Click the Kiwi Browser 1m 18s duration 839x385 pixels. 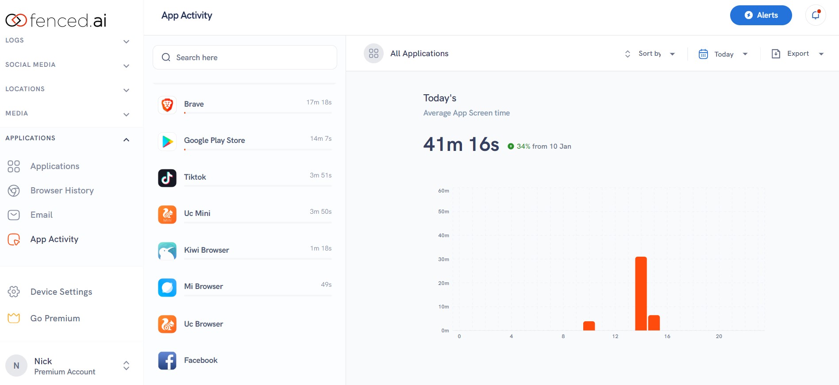[321, 248]
